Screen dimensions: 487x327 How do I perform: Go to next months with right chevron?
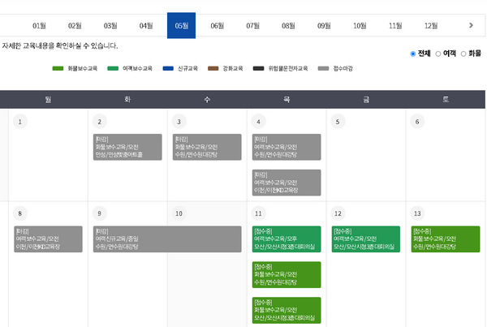click(x=471, y=25)
